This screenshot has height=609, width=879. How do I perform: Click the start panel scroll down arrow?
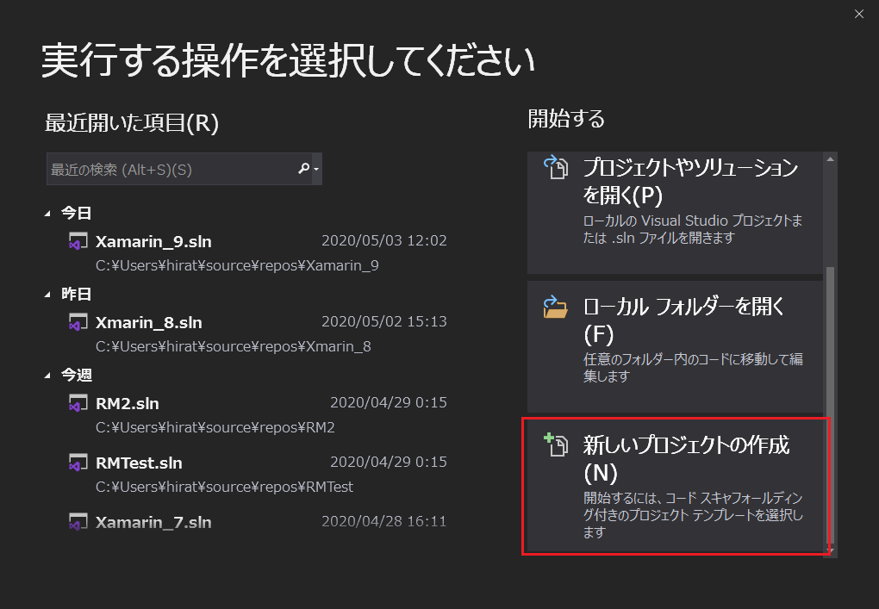coord(832,550)
